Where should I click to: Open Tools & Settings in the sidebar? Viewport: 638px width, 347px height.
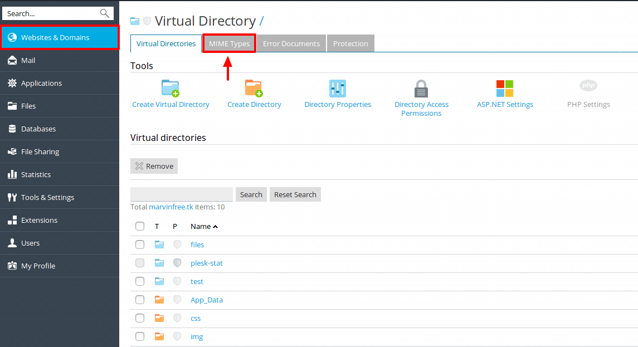point(47,197)
